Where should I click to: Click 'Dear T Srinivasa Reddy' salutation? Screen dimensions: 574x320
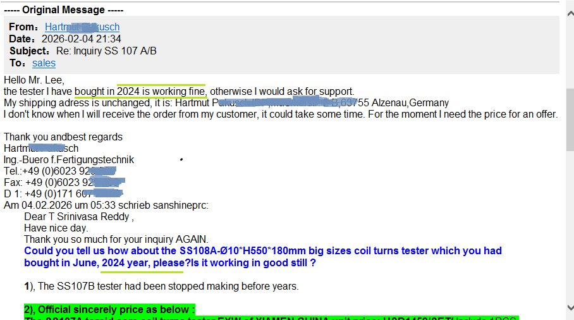tap(79, 217)
